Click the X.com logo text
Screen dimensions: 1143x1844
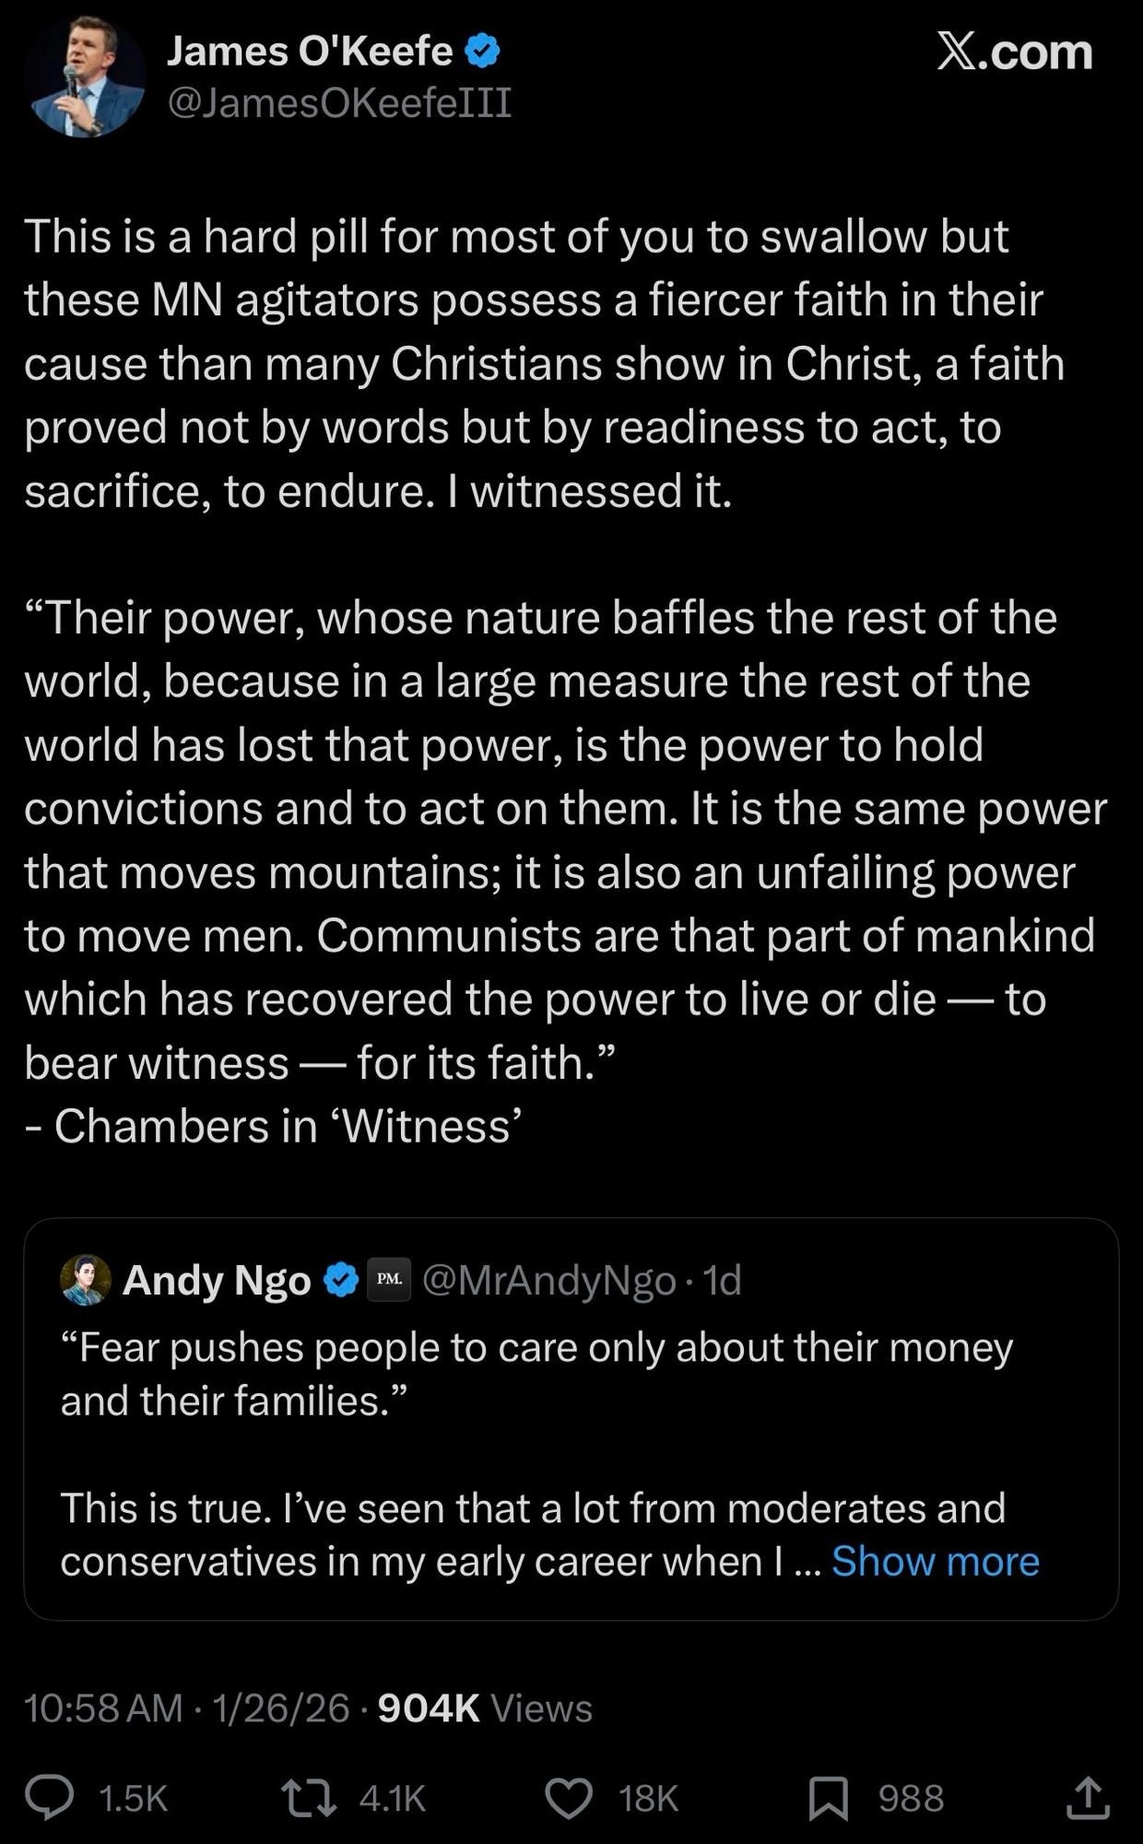click(x=1014, y=52)
